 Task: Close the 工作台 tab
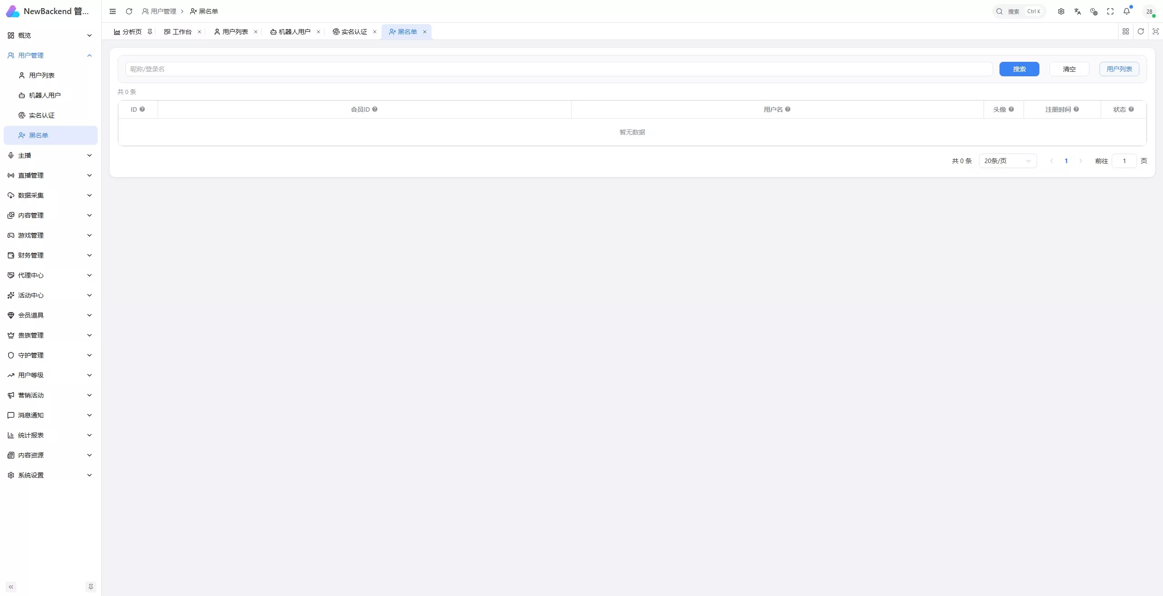pos(199,32)
